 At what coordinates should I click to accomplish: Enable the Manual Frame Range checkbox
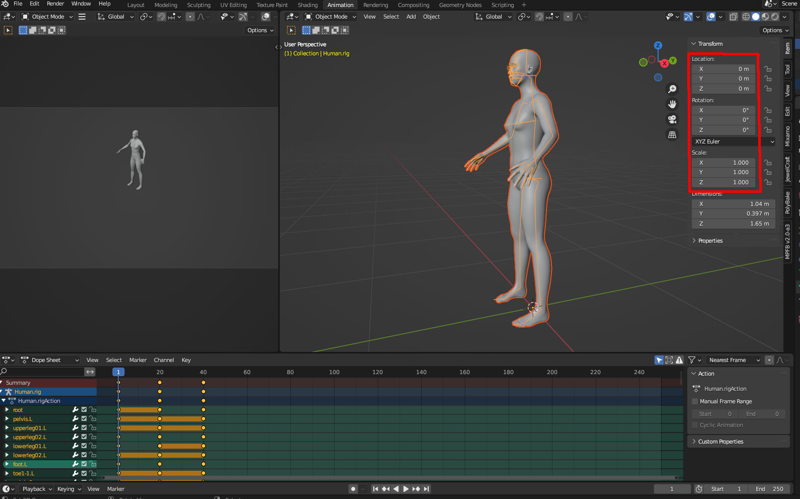click(695, 401)
